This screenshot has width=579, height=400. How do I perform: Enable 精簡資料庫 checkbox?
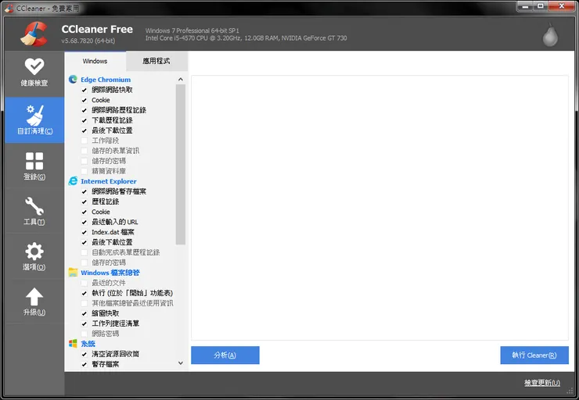[85, 171]
